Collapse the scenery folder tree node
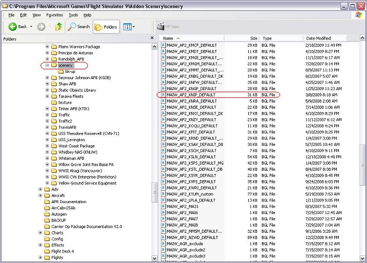This screenshot has width=367, height=263. (x=47, y=65)
